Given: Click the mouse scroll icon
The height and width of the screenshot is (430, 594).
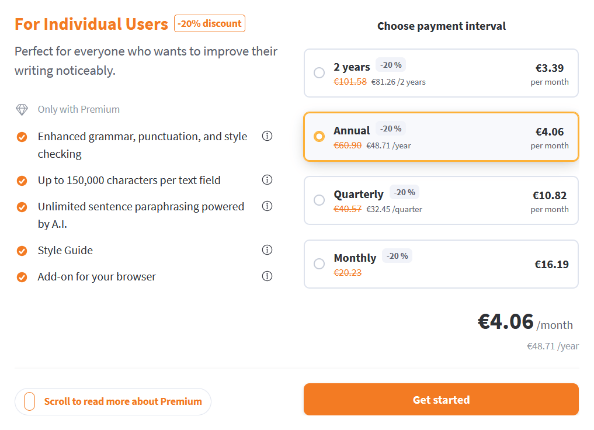Looking at the screenshot, I should pos(30,401).
